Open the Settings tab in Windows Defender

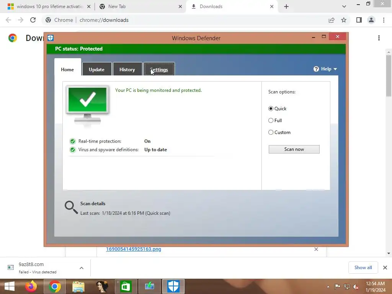tap(159, 69)
